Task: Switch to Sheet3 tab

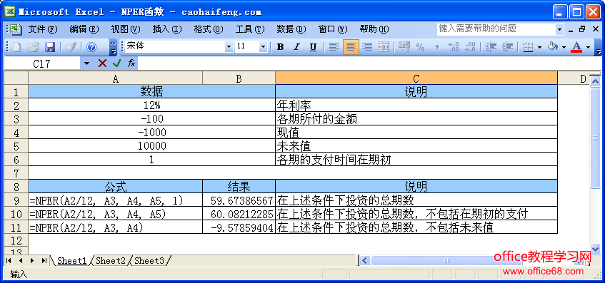Action: tap(149, 261)
